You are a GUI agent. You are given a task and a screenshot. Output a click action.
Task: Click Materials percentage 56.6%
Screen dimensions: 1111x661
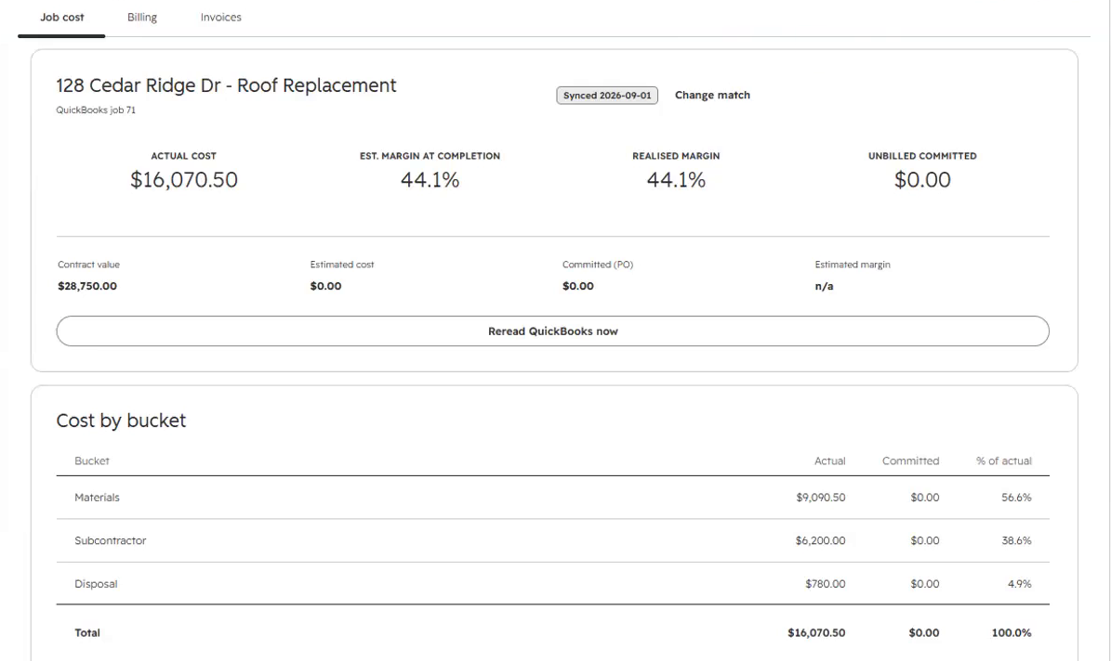[1016, 498]
